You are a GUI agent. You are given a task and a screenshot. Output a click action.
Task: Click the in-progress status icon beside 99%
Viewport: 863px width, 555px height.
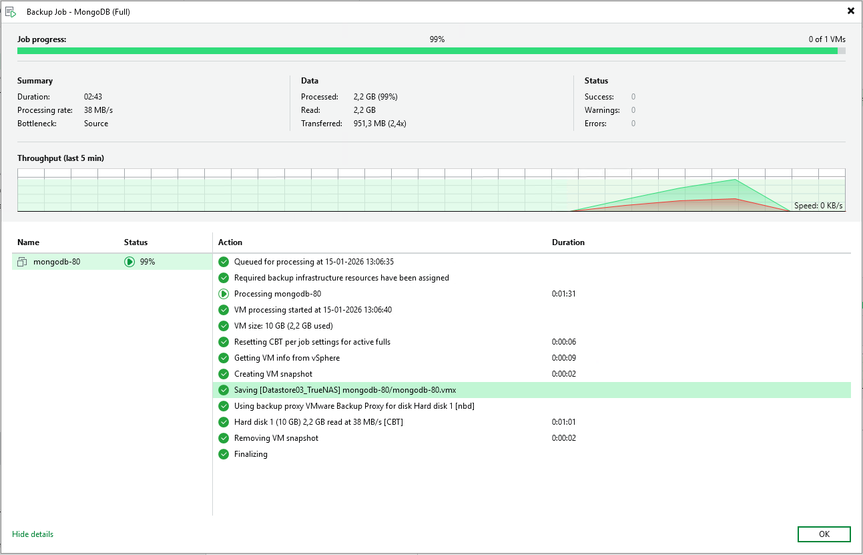(x=129, y=262)
